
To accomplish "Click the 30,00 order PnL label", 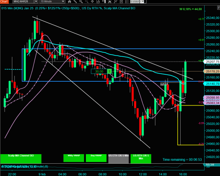I will pyautogui.click(x=99, y=71).
